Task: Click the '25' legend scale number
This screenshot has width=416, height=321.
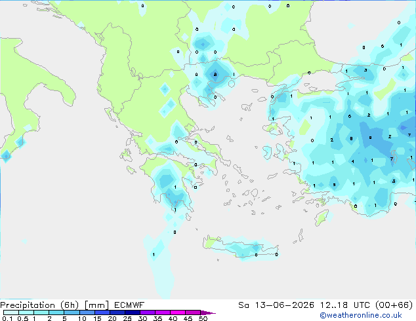Action: click(x=127, y=318)
